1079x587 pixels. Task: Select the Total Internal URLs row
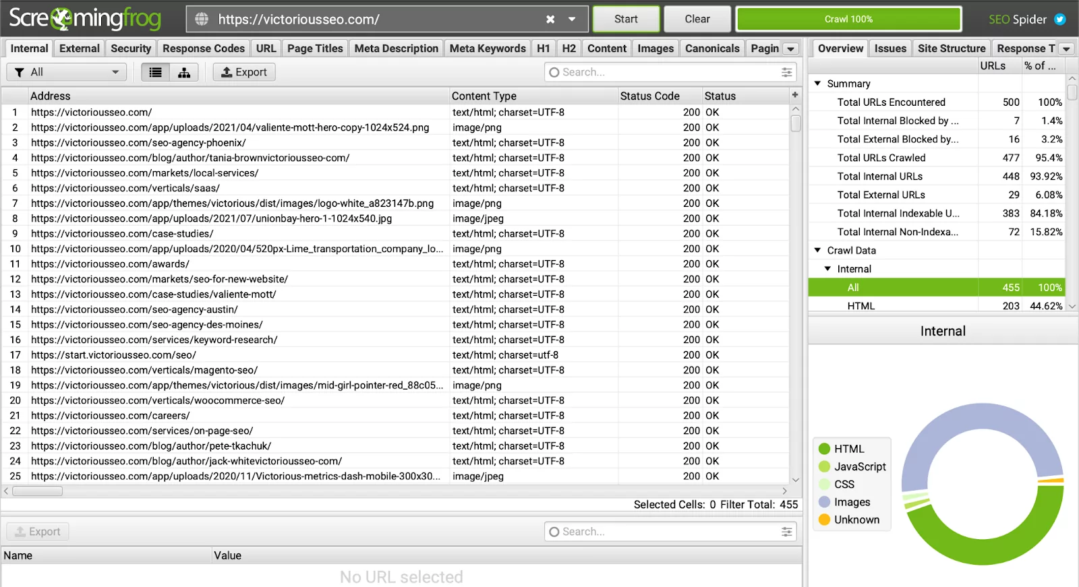click(x=937, y=177)
